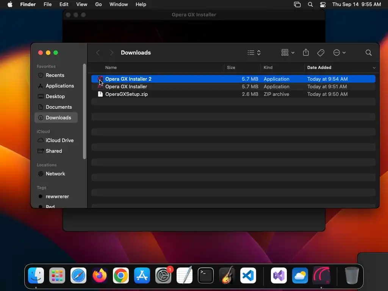Open the Group By dropdown
This screenshot has width=388, height=291.
point(288,53)
